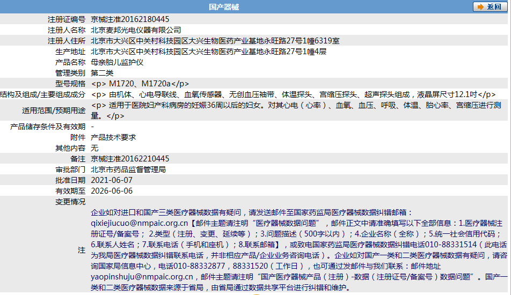
Task: Open the 产品技术要求 attachment link
Action: 113,137
